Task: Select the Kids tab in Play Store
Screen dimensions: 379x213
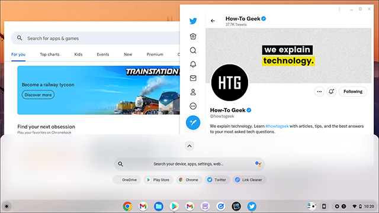Action: click(78, 54)
